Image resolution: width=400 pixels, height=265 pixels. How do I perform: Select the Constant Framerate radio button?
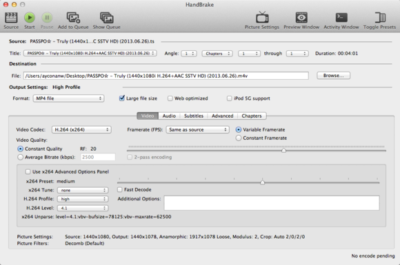pyautogui.click(x=238, y=138)
